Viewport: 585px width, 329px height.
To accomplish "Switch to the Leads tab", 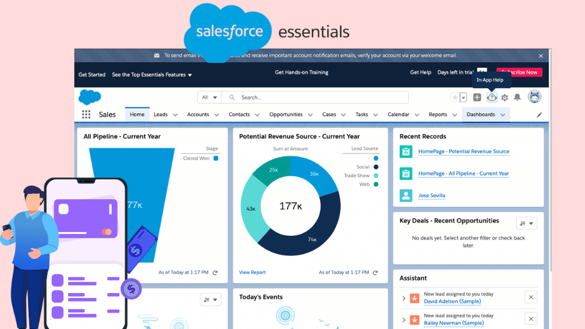I will [x=161, y=115].
